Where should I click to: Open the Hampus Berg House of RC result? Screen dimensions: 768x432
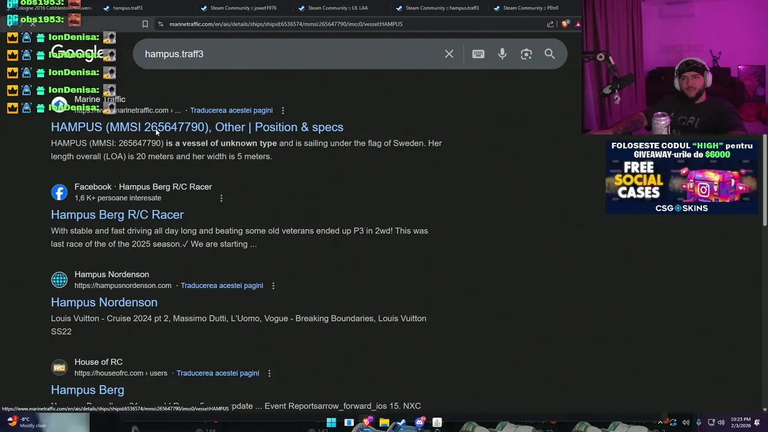pyautogui.click(x=88, y=390)
